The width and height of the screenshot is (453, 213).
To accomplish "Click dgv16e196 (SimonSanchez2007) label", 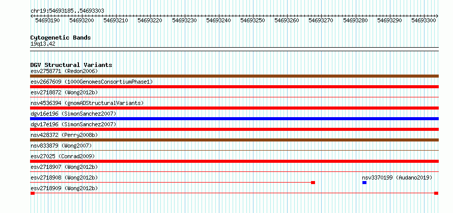I will click(x=73, y=114).
